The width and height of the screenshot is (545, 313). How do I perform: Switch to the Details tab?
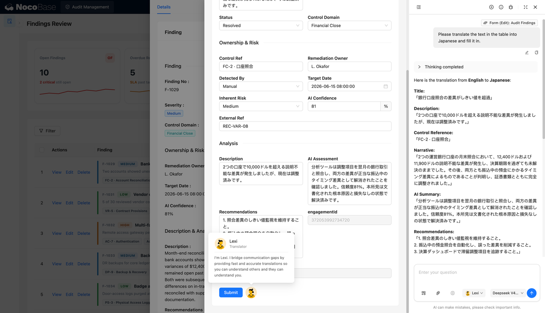pyautogui.click(x=163, y=7)
